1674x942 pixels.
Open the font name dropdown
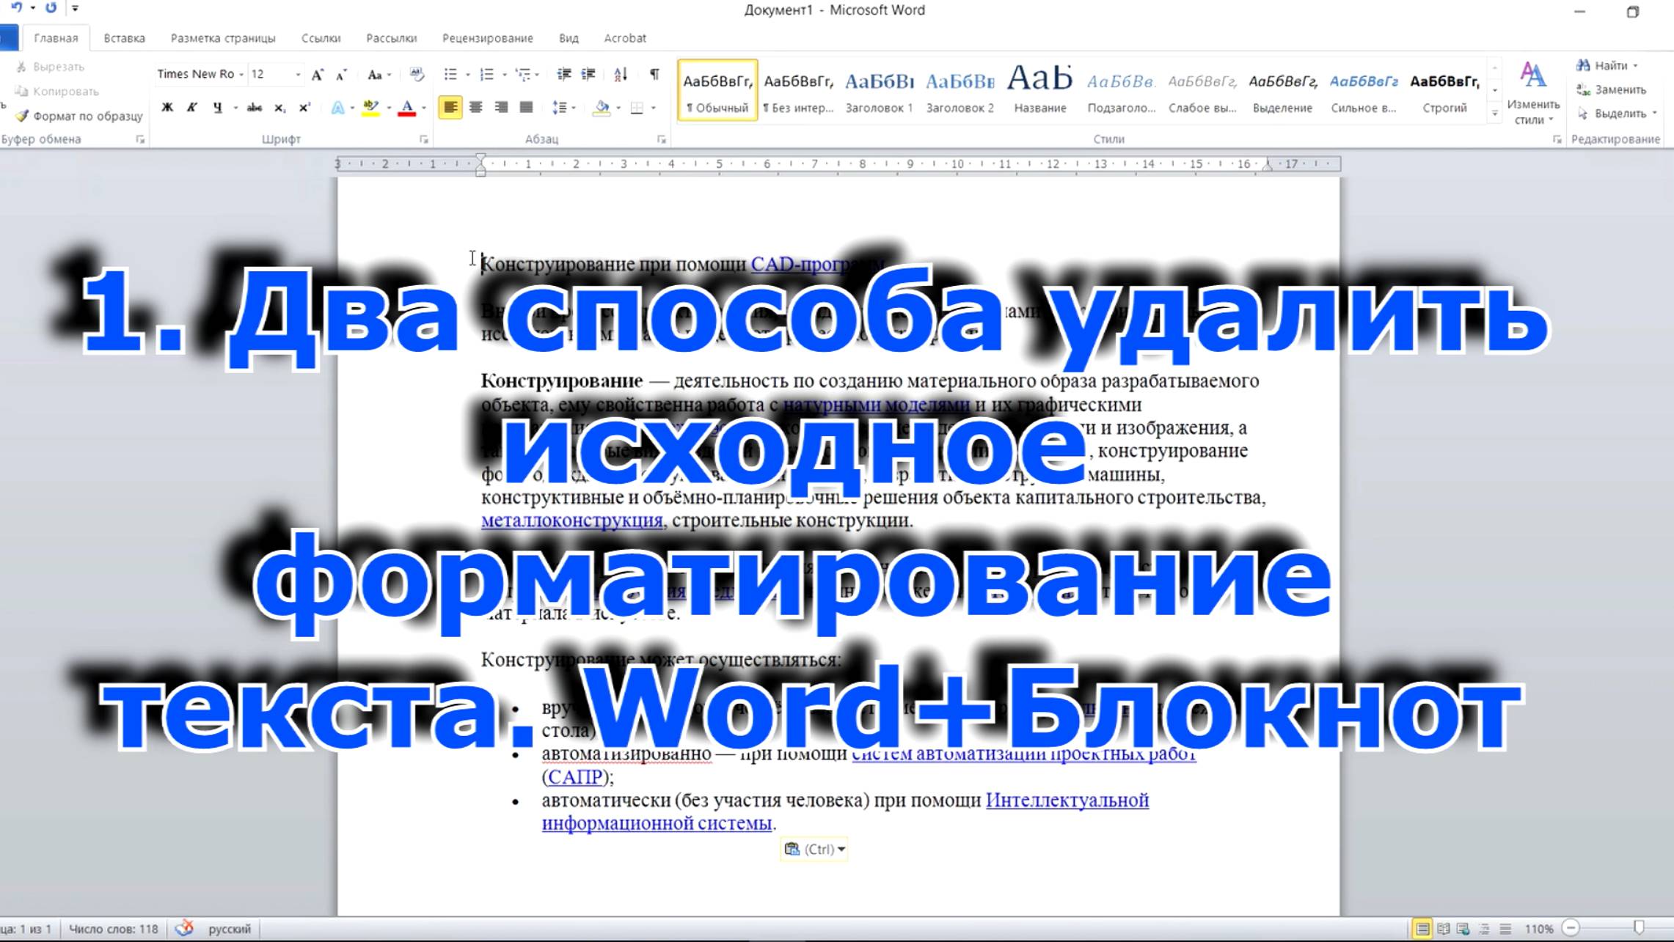click(242, 74)
